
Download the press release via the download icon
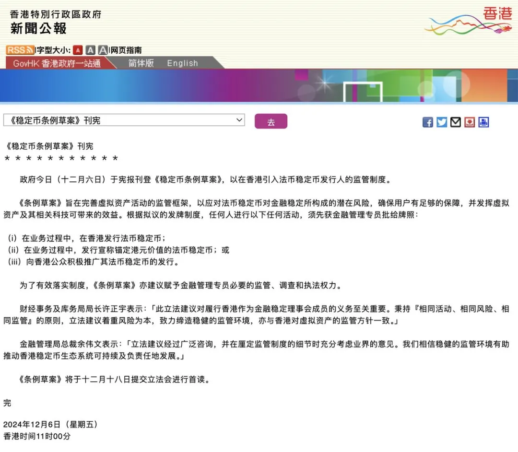(x=469, y=122)
